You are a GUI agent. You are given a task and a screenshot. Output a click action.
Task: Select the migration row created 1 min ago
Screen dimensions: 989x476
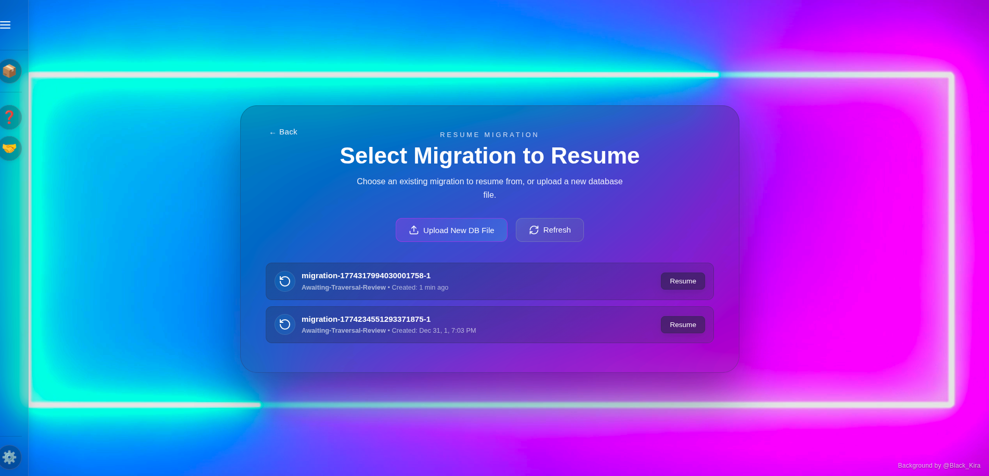490,281
